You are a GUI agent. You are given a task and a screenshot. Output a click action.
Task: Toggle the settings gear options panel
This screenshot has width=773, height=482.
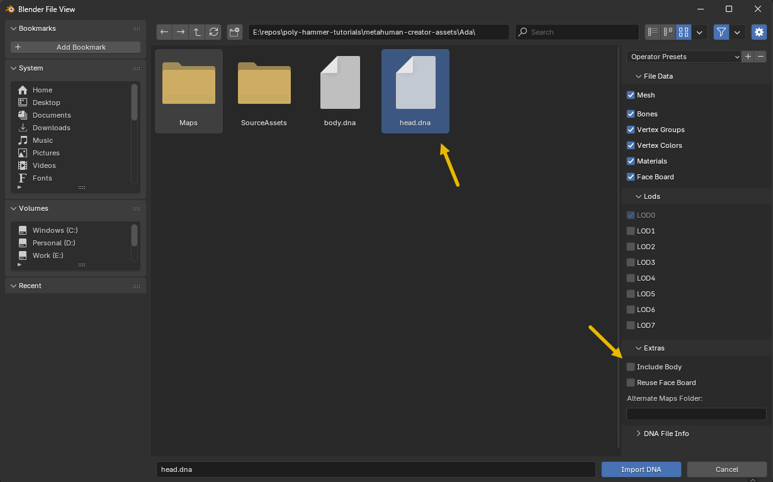click(x=759, y=32)
